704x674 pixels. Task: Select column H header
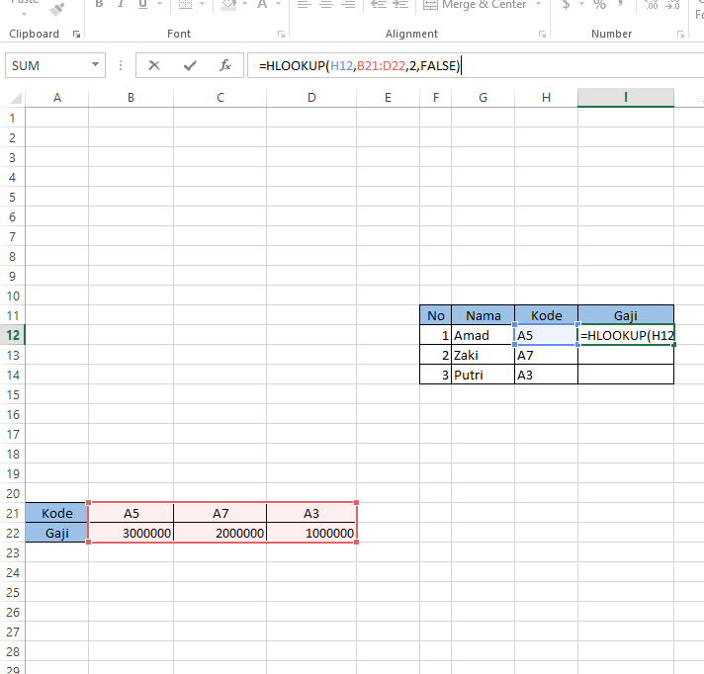(546, 98)
